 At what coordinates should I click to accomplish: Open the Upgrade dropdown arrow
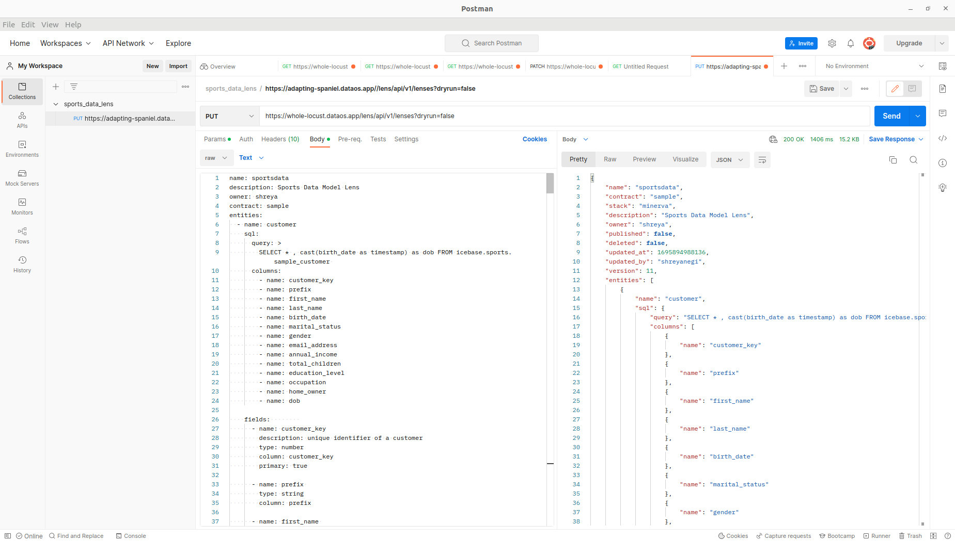[942, 43]
